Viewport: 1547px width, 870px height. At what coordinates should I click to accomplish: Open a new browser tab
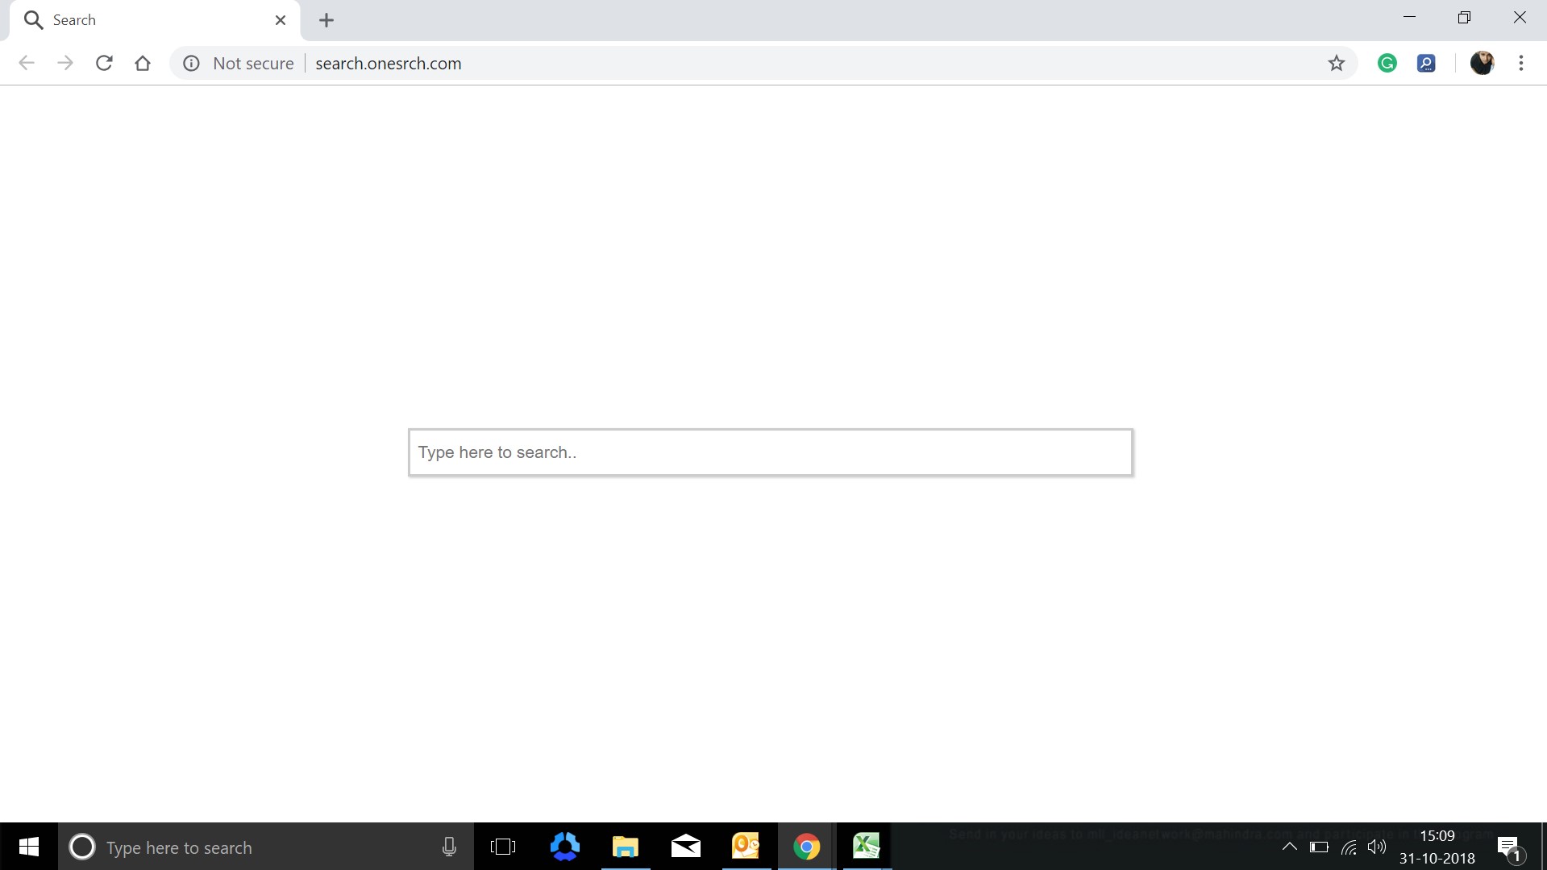tap(326, 20)
